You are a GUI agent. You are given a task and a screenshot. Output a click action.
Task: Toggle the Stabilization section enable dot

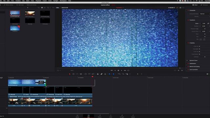coord(188,64)
